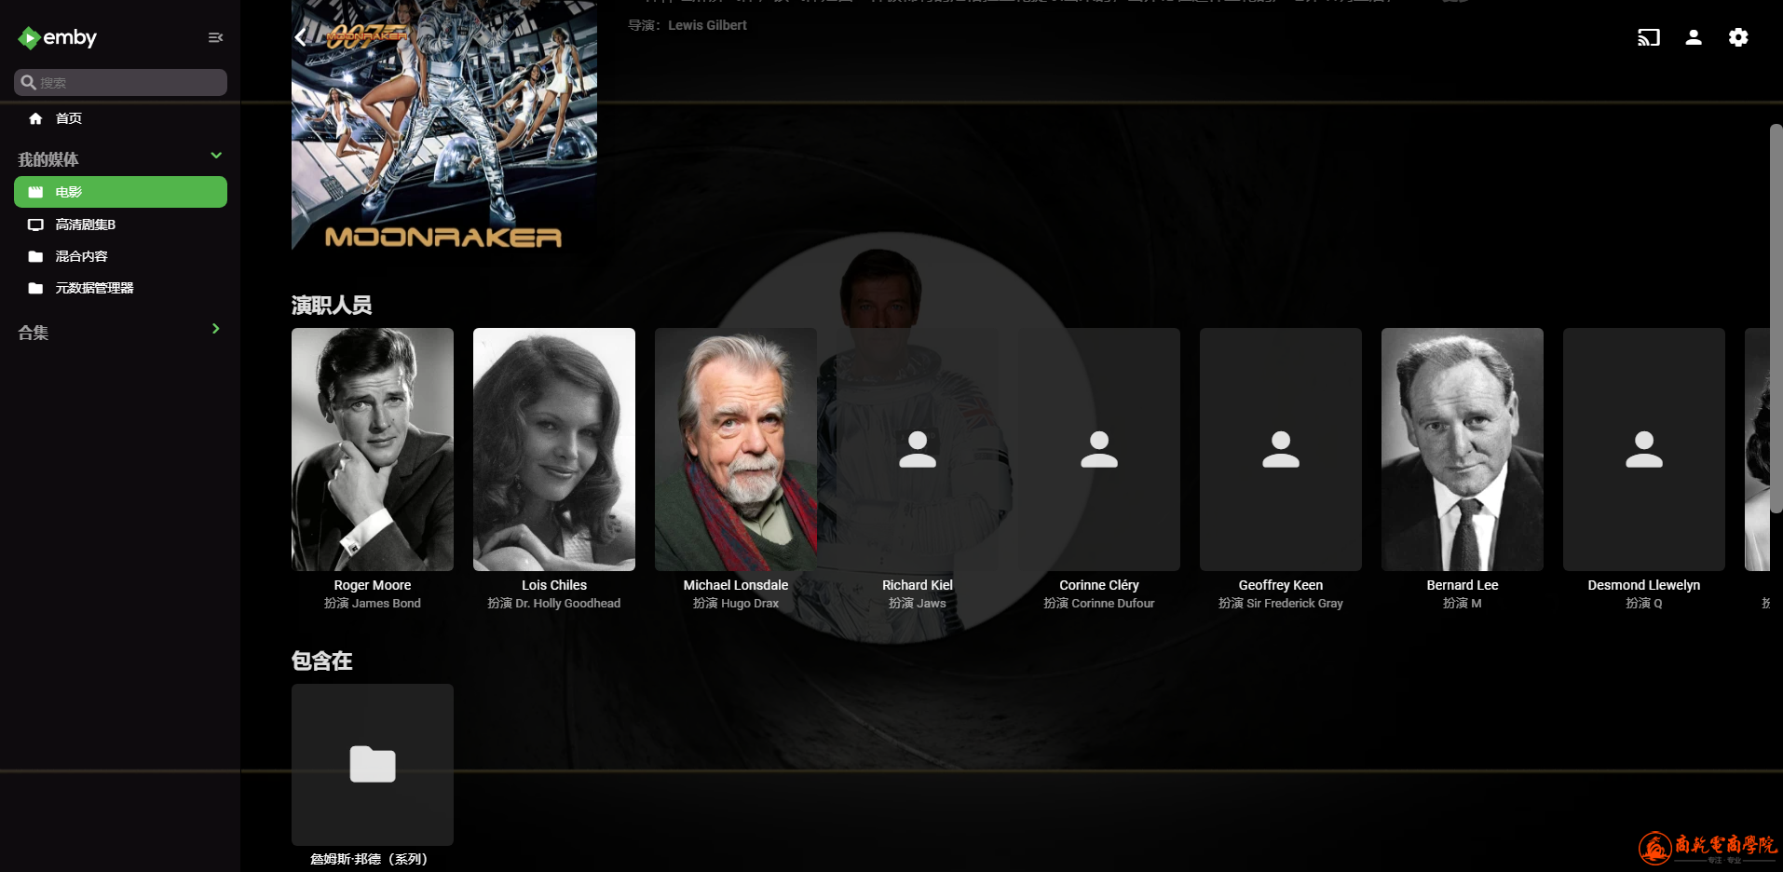The image size is (1783, 872).
Task: Click Geoffrey Keen placeholder person icon
Action: (x=1281, y=449)
